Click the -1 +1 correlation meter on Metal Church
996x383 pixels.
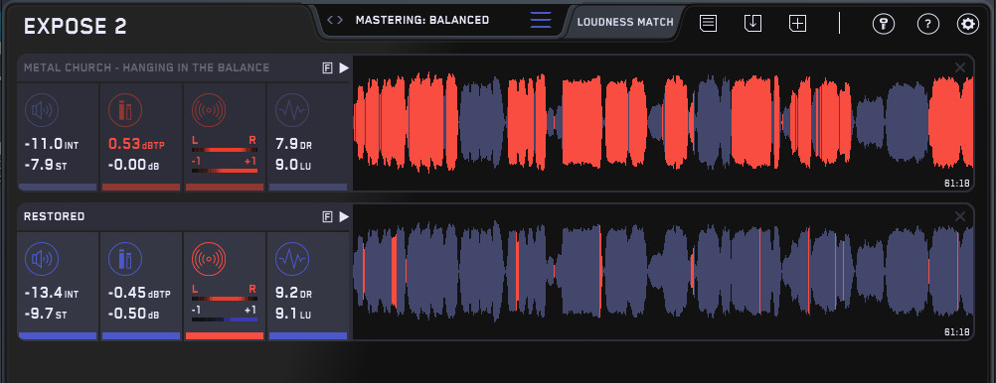225,165
